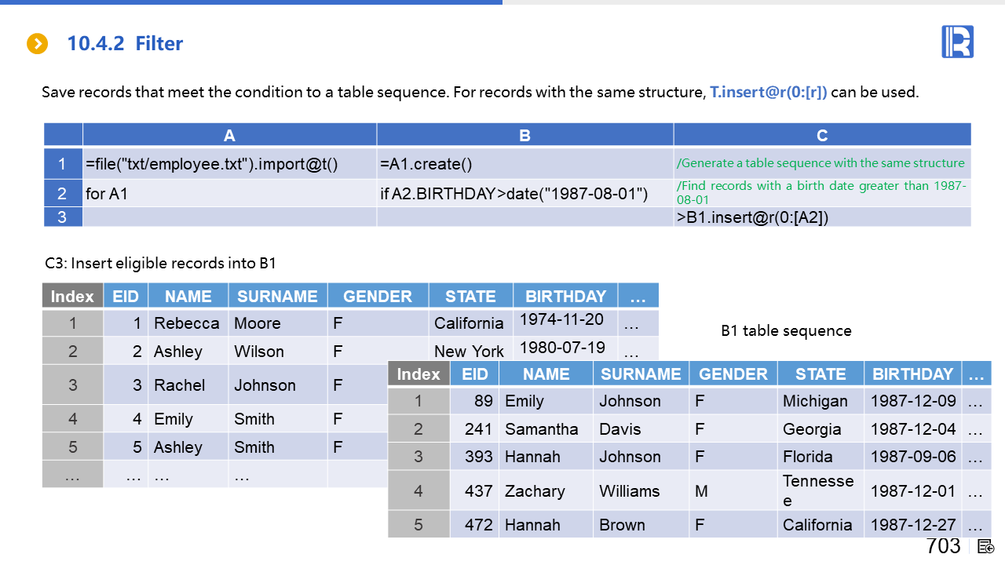Viewport: 1005px width, 565px height.
Task: Click the Tennessee state cell
Action: [x=820, y=491]
